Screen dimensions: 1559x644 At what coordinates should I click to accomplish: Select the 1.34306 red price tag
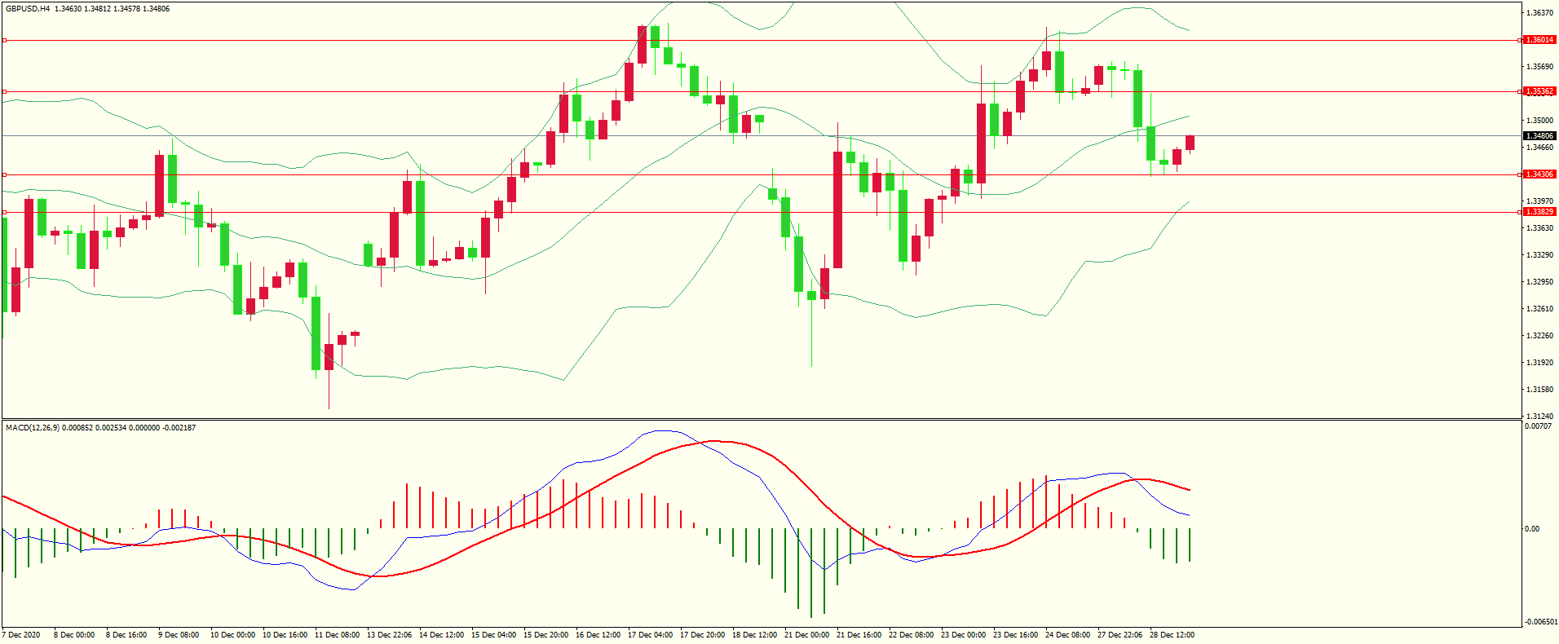click(1539, 174)
